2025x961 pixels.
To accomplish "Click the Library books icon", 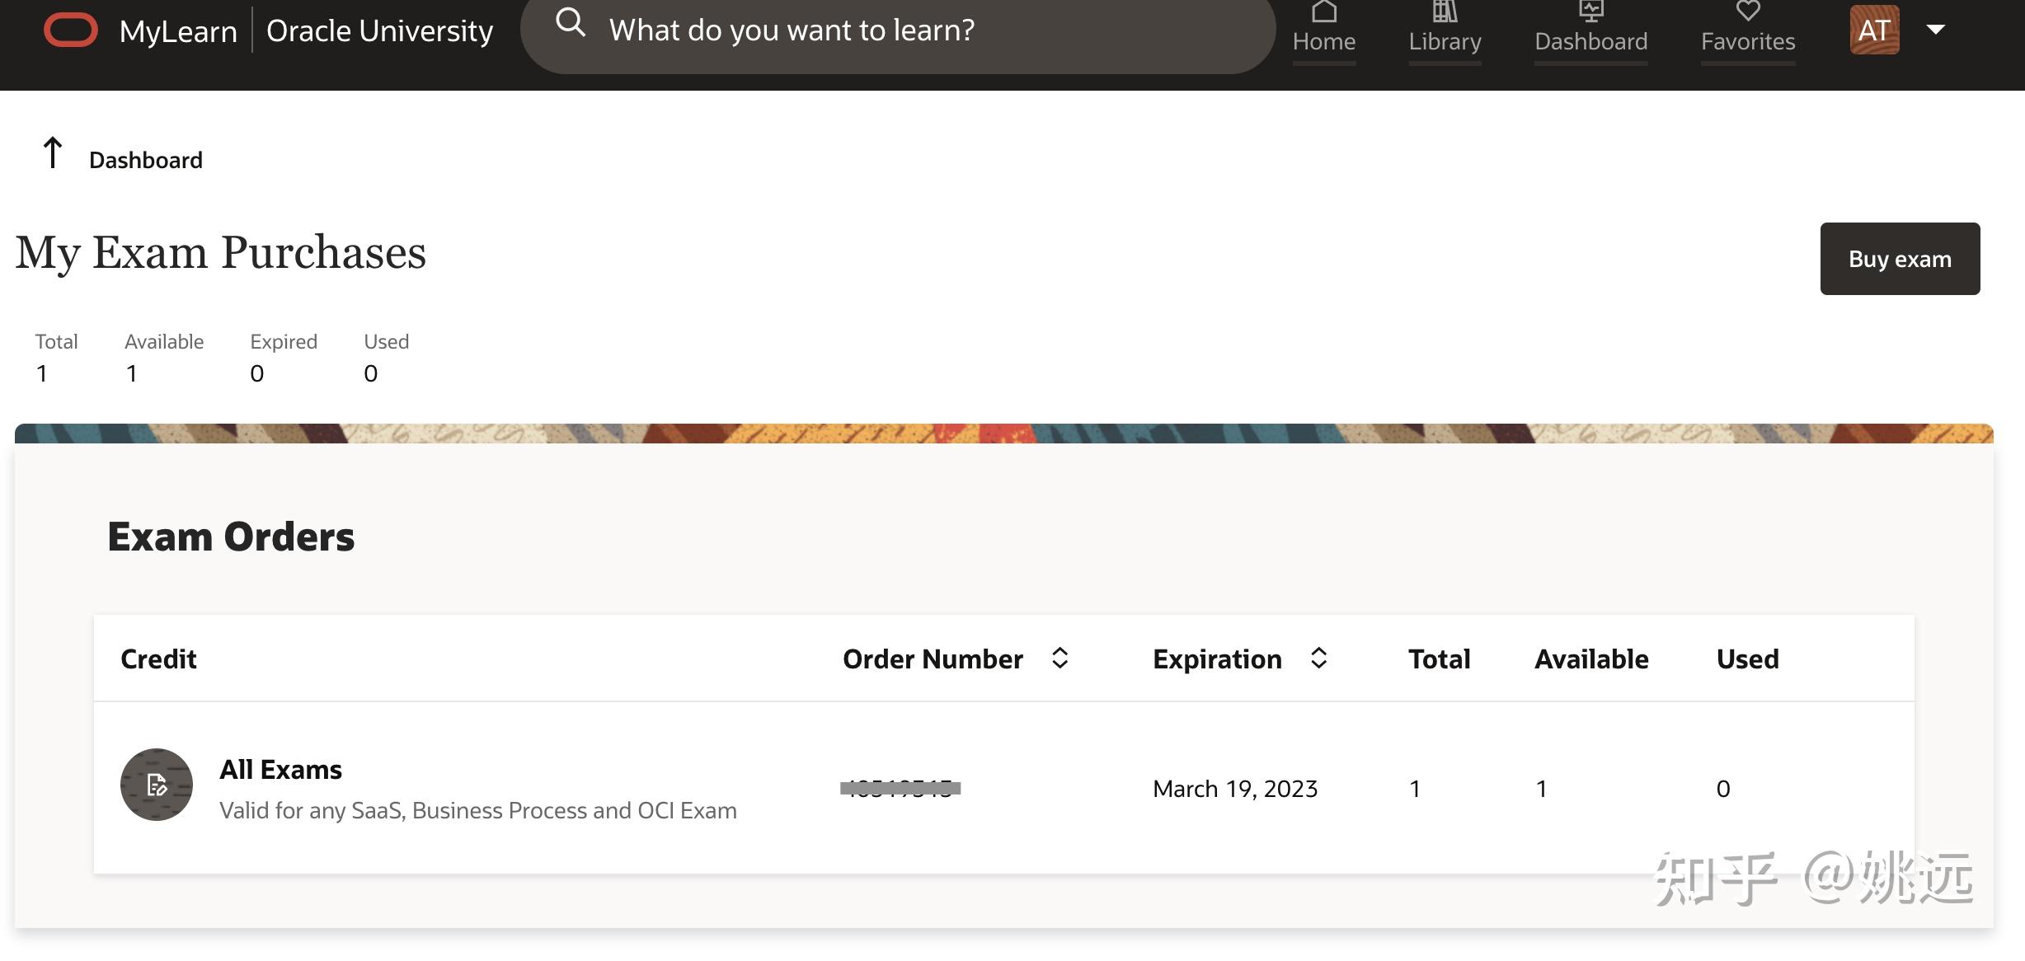I will click(x=1445, y=12).
